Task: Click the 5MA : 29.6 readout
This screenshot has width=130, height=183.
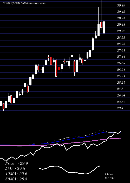Action: 15,169
